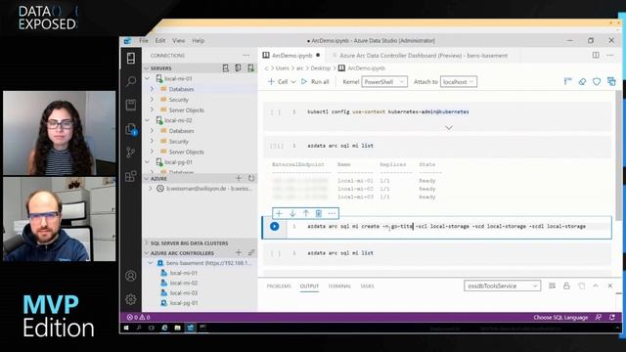Viewport: 626px width, 352px height.
Task: Open the Source Control view
Action: coord(130,153)
